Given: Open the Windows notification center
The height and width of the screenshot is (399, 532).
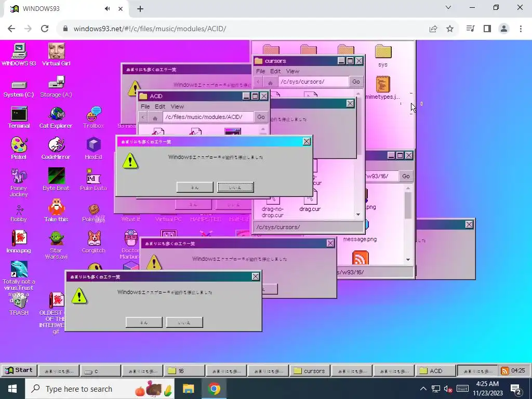Looking at the screenshot, I should click(x=516, y=389).
